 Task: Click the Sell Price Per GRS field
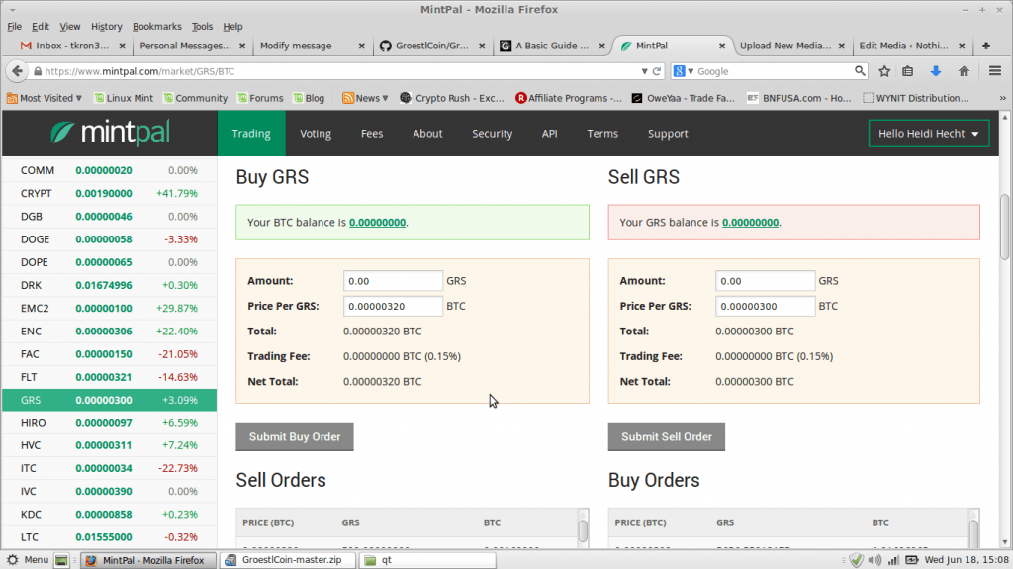click(765, 307)
